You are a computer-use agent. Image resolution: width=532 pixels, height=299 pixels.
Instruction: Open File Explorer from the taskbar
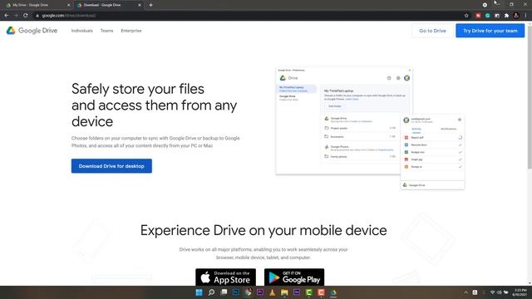284,292
